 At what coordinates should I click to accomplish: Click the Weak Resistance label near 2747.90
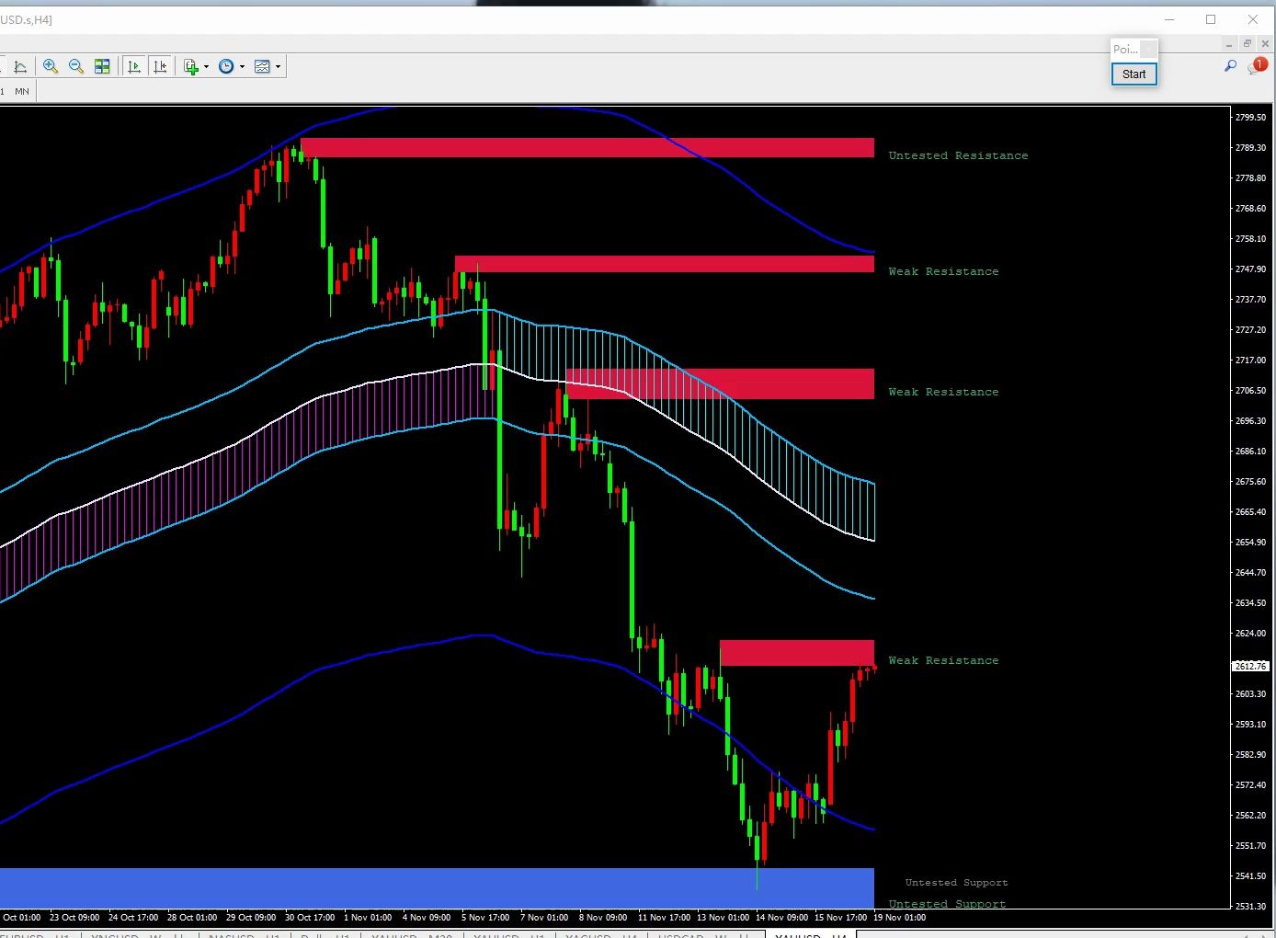pyautogui.click(x=943, y=271)
